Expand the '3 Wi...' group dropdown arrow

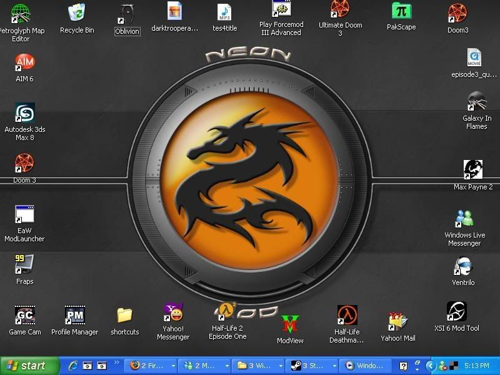[x=281, y=366]
